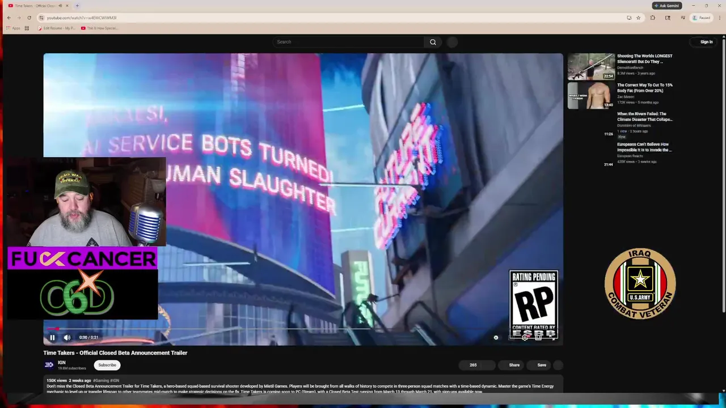Image resolution: width=726 pixels, height=408 pixels.
Task: Open more actions menu beside Save
Action: click(x=558, y=365)
